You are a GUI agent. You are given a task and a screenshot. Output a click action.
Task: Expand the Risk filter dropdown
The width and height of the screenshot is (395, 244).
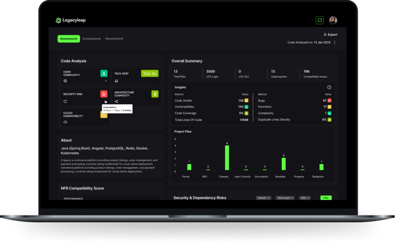tap(304, 197)
